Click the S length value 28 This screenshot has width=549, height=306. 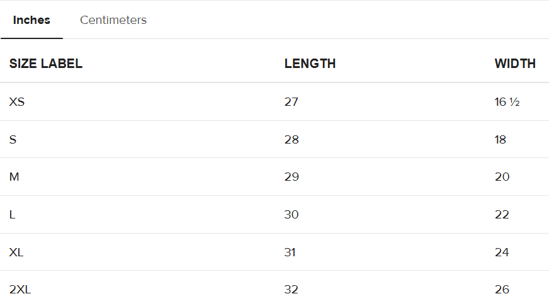tap(291, 139)
